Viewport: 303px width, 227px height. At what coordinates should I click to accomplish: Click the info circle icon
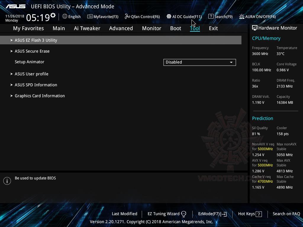(x=7, y=181)
